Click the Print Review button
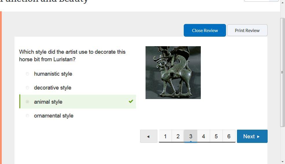This screenshot has width=285, height=164. click(x=247, y=30)
